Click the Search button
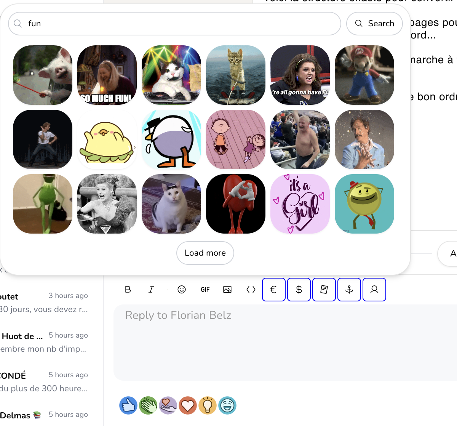457x426 pixels. coord(374,24)
